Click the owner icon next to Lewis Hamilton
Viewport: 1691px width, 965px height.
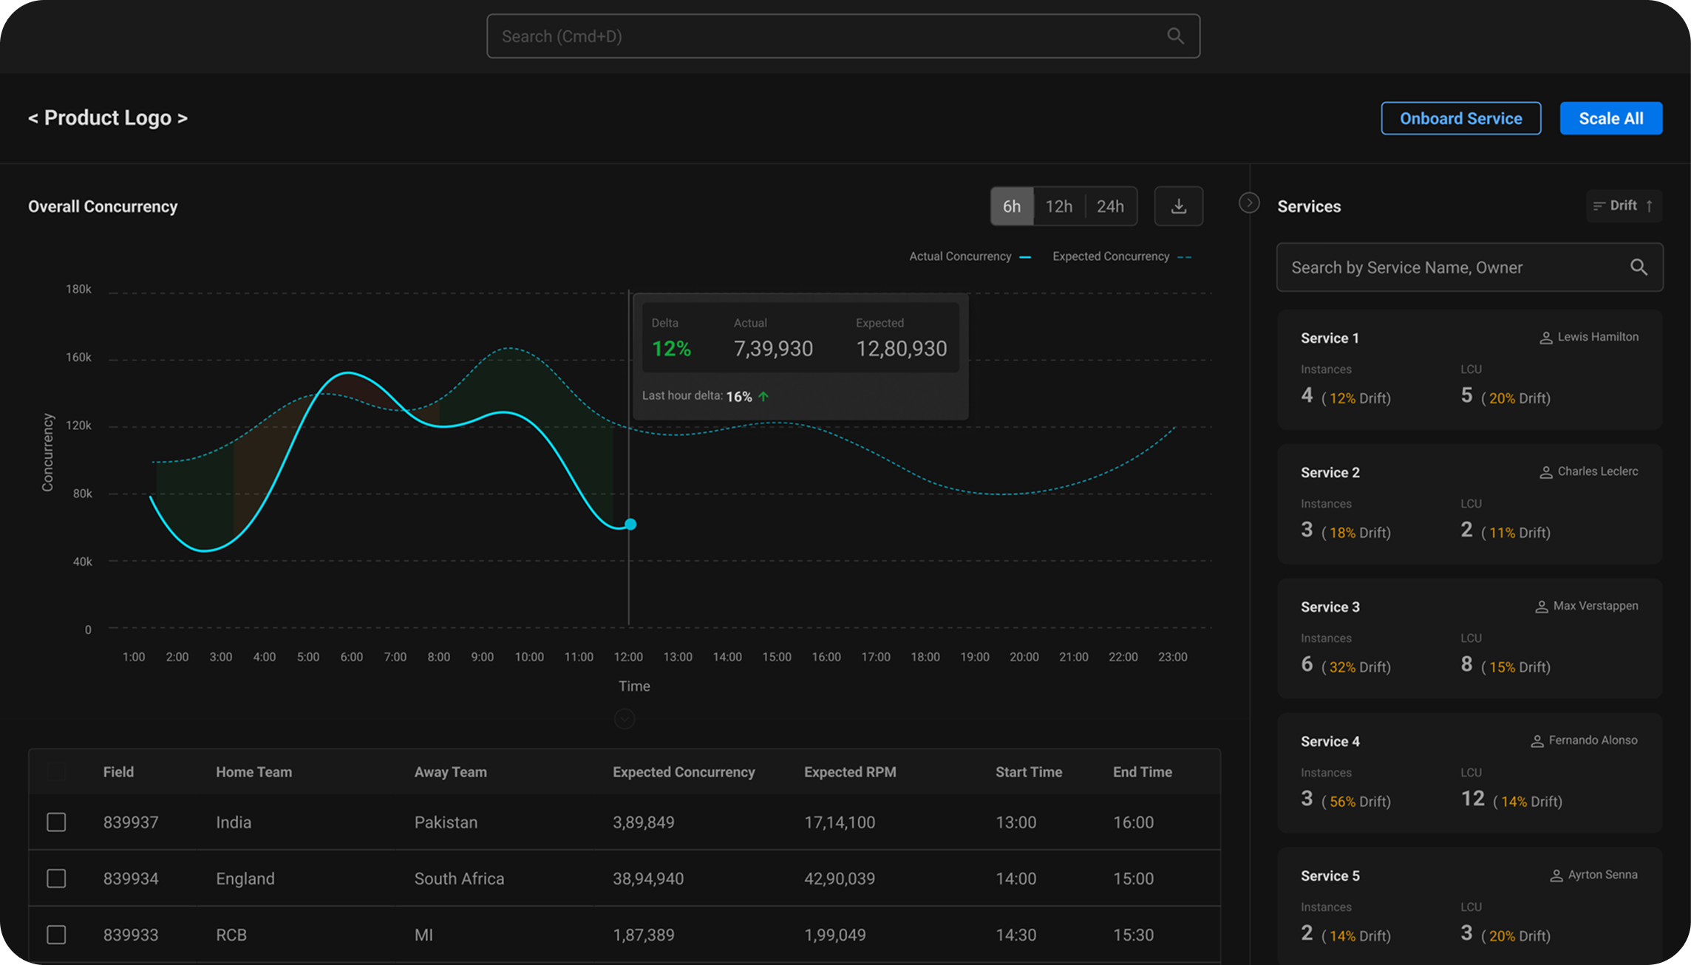point(1545,337)
